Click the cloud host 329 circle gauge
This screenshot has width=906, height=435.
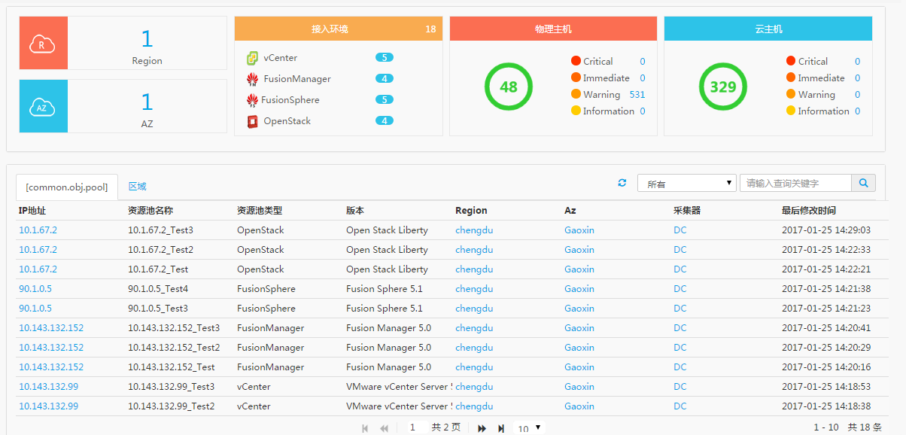pos(722,87)
